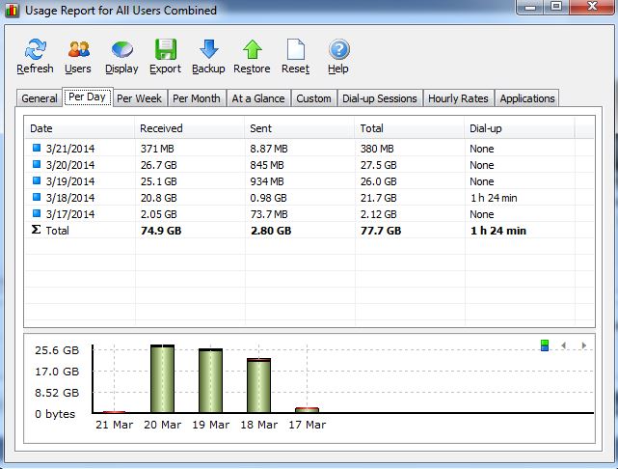Click the sigma icon in Total row
This screenshot has height=469, width=618.
coord(36,230)
